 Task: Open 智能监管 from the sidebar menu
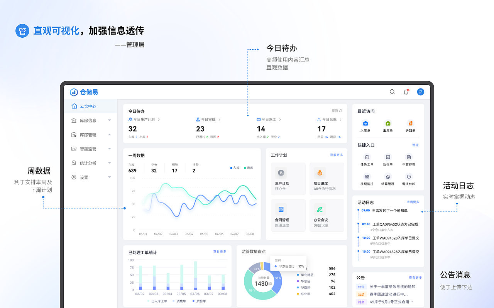[91, 149]
